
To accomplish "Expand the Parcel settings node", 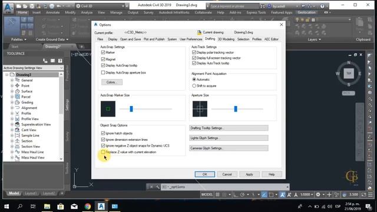I will pyautogui.click(x=12, y=97).
